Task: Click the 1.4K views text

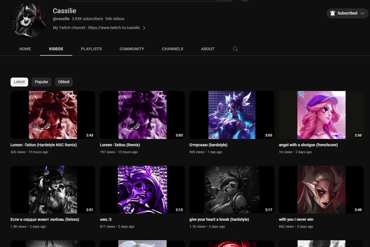Action: pyautogui.click(x=18, y=227)
